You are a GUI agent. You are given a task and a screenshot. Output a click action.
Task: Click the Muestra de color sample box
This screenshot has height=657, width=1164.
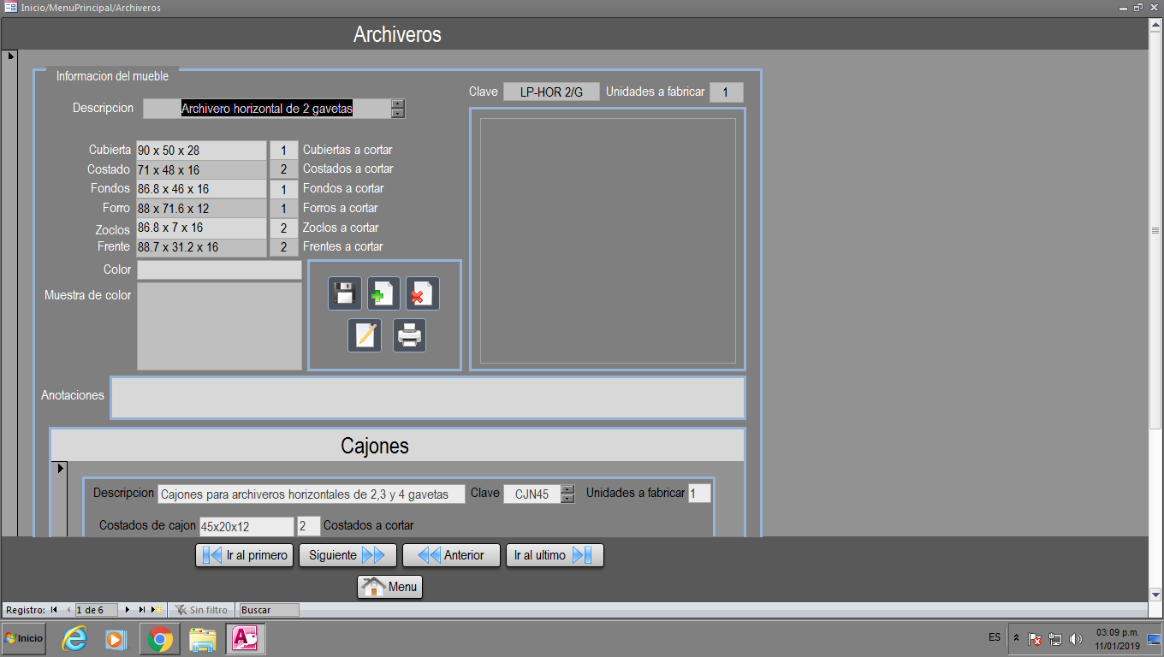tap(219, 326)
